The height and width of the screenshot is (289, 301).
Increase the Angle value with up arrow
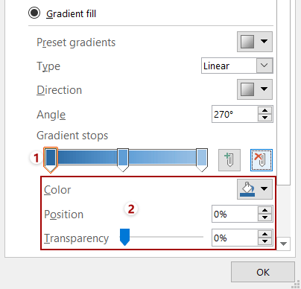(x=264, y=111)
